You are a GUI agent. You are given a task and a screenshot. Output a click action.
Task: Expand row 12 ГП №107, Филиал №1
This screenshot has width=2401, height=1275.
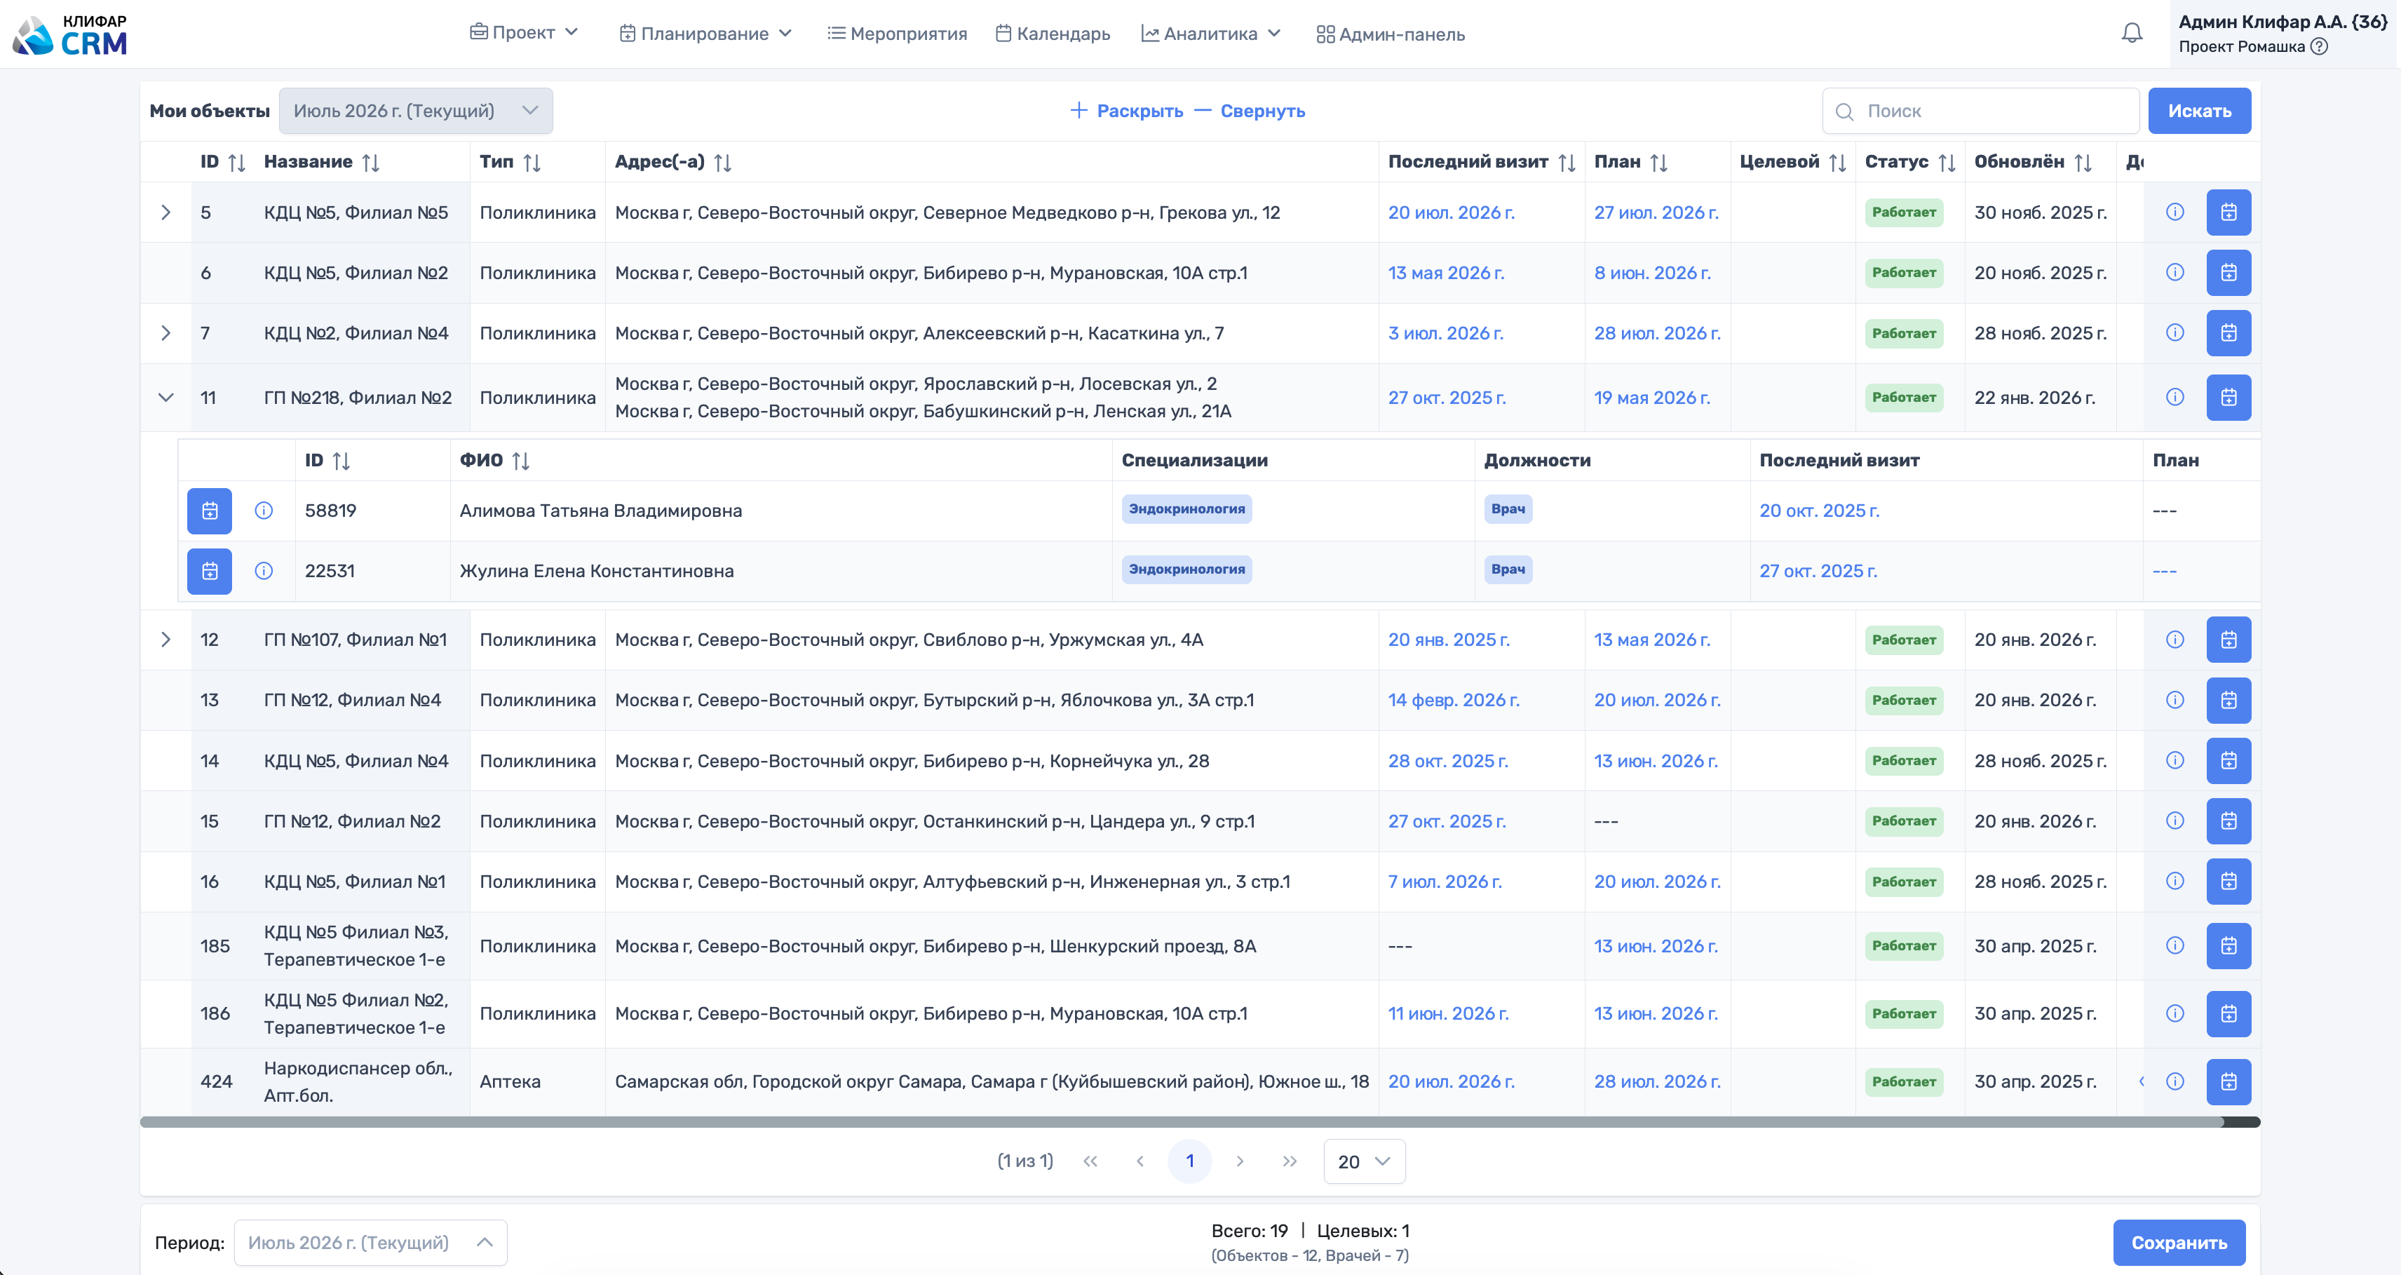click(166, 640)
